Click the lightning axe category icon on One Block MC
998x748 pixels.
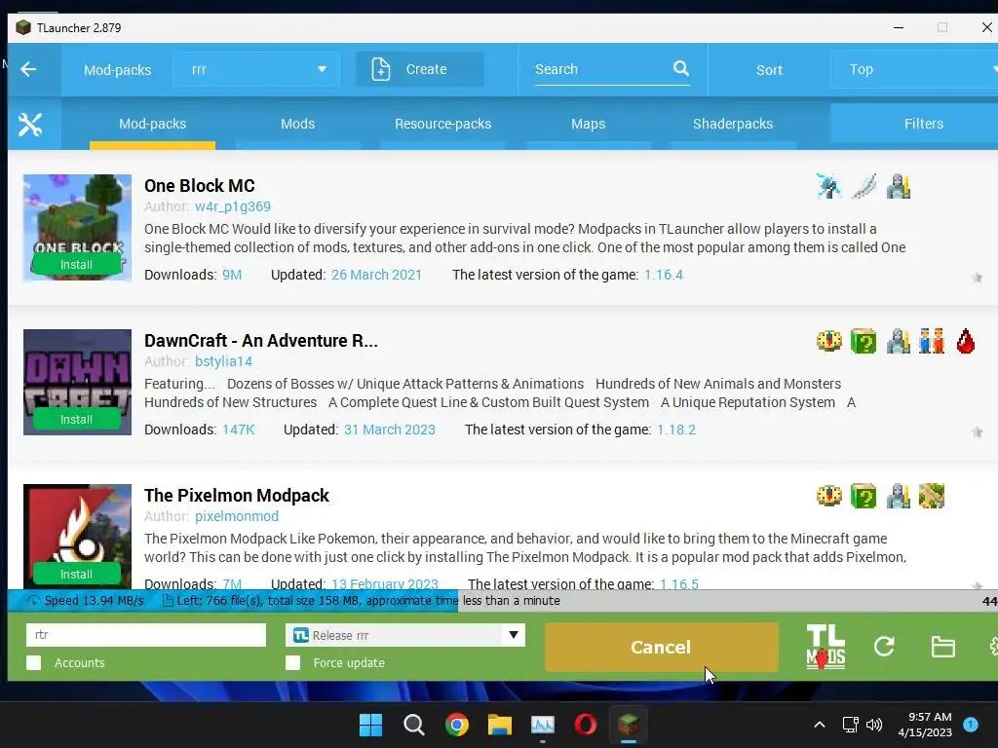point(828,186)
